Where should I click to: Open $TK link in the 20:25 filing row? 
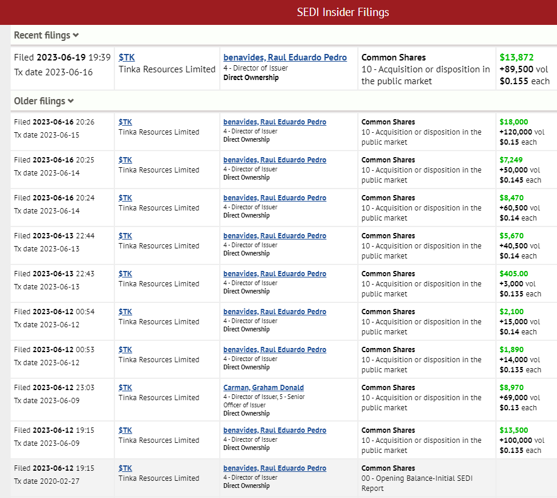tap(126, 160)
